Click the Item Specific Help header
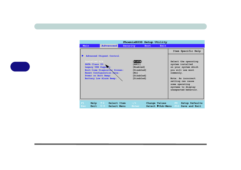The width and height of the screenshot is (241, 170). pyautogui.click(x=187, y=51)
